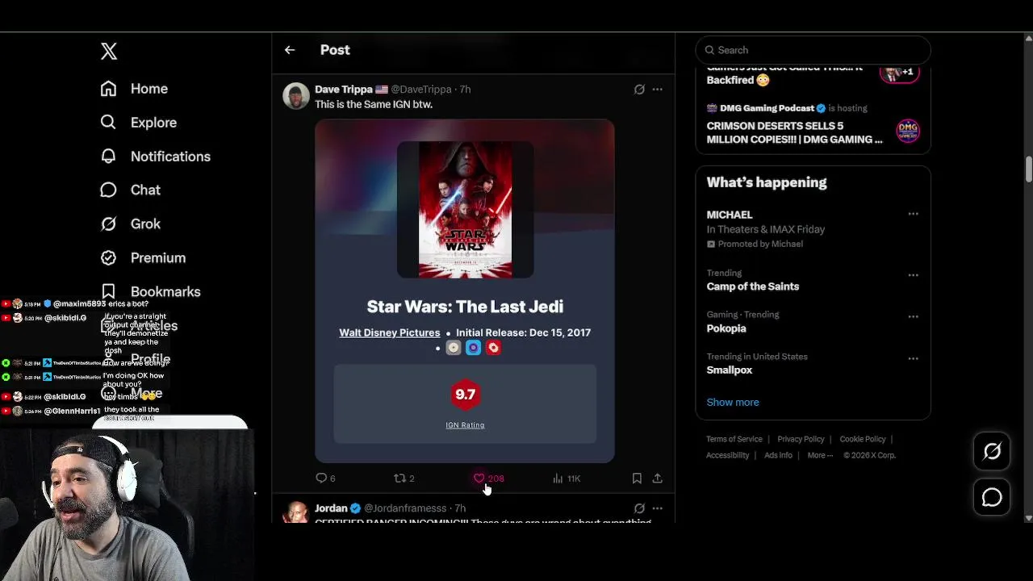Open Dave Trippa's display name
This screenshot has width=1033, height=581.
click(x=344, y=90)
